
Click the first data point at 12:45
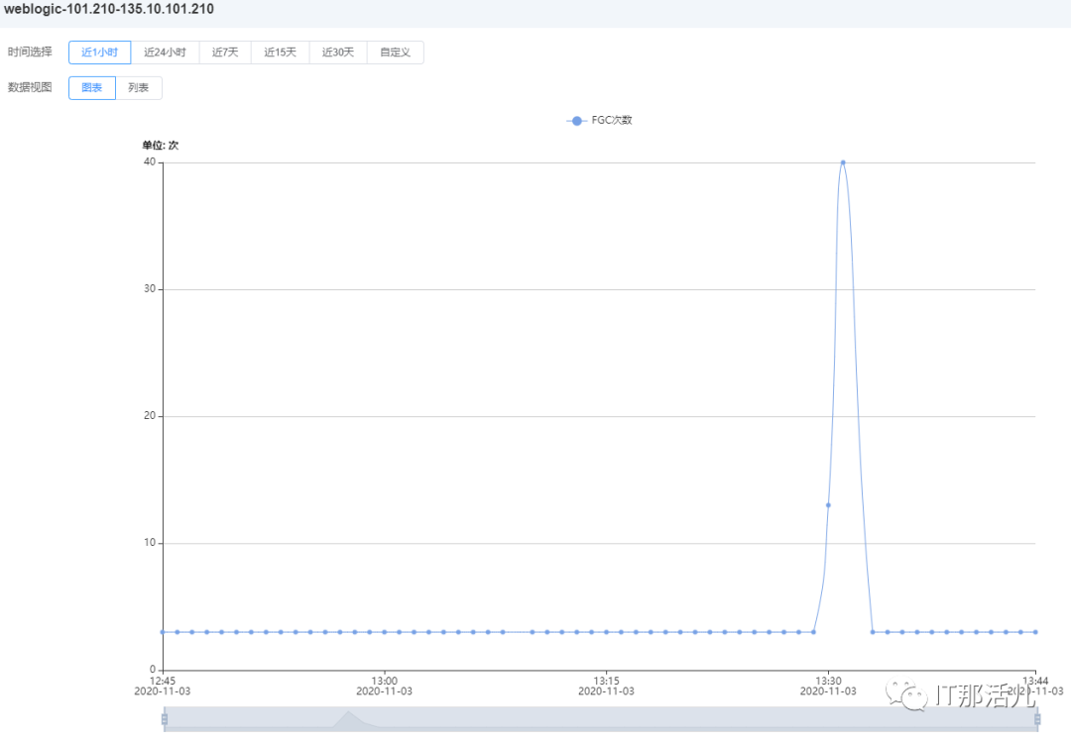(163, 632)
